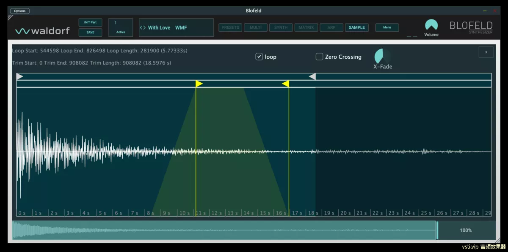This screenshot has height=252, width=508.
Task: Open the Options menu
Action: coord(20,11)
